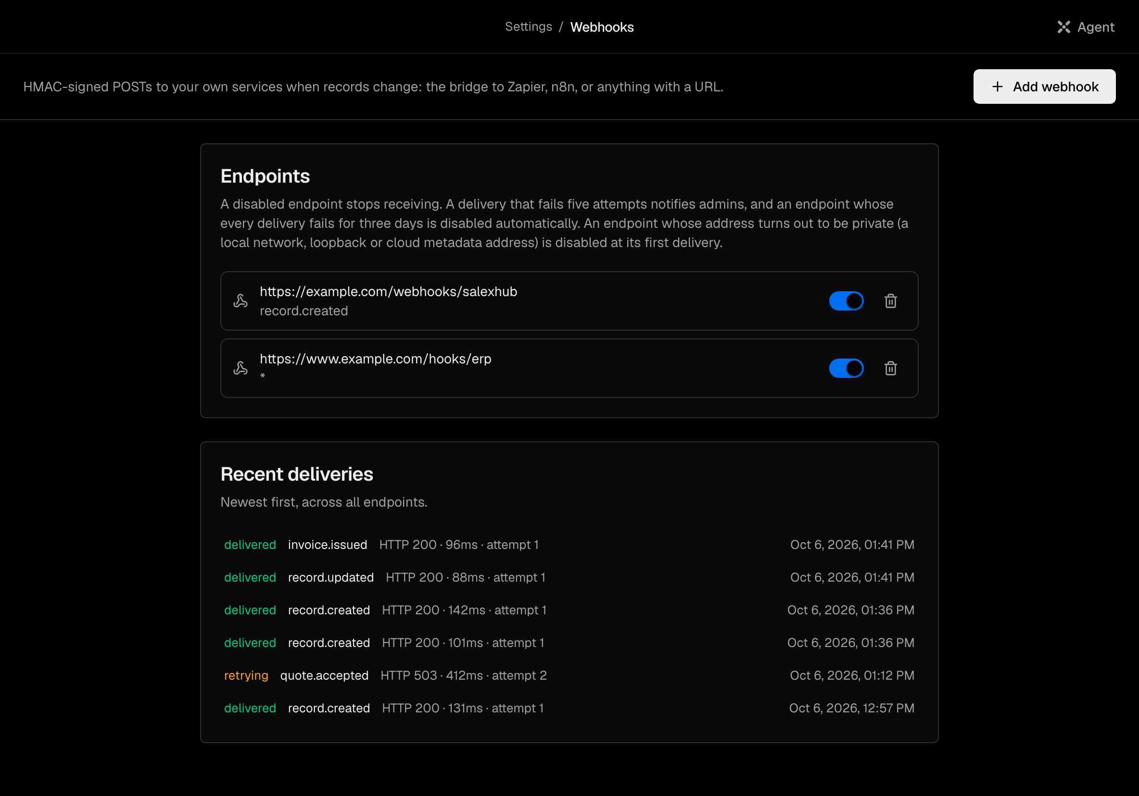Select the invoice.issued delivery row
This screenshot has height=796, width=1139.
click(569, 545)
